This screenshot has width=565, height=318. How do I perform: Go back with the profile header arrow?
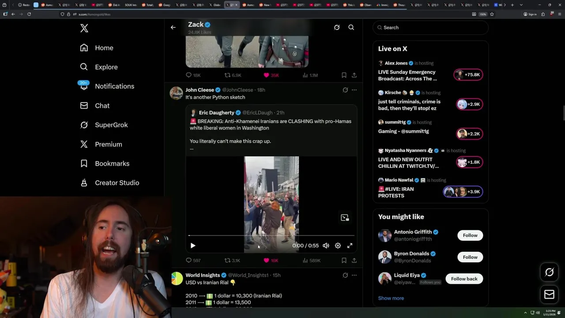pos(173,27)
